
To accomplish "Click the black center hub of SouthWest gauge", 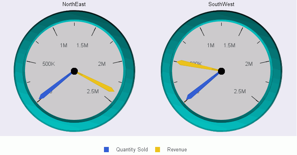I will (221, 71).
